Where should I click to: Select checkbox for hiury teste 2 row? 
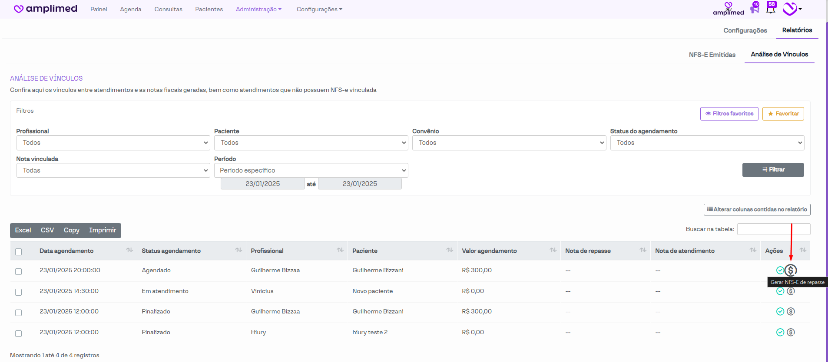pyautogui.click(x=18, y=333)
